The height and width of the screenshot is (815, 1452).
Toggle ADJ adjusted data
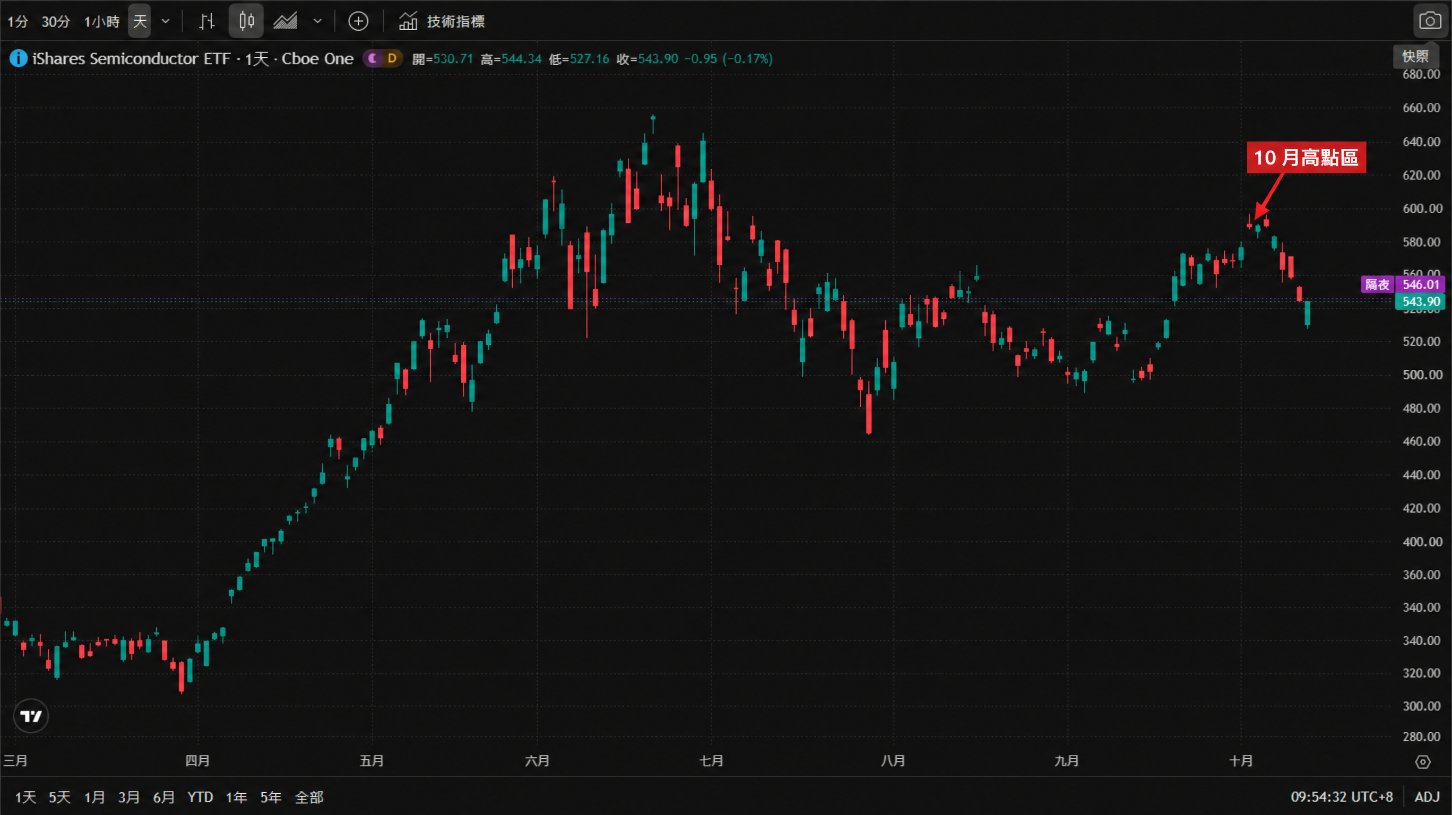[1427, 797]
